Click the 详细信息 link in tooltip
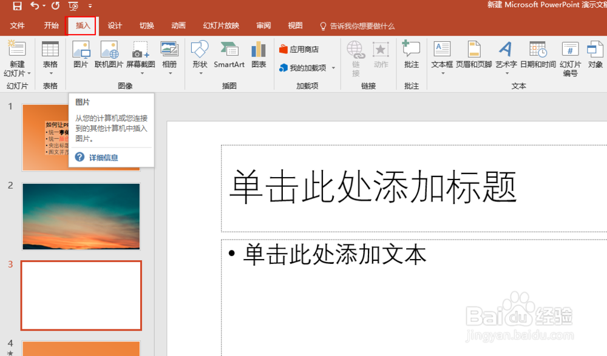Screen dimensions: 607x356 (x=103, y=158)
